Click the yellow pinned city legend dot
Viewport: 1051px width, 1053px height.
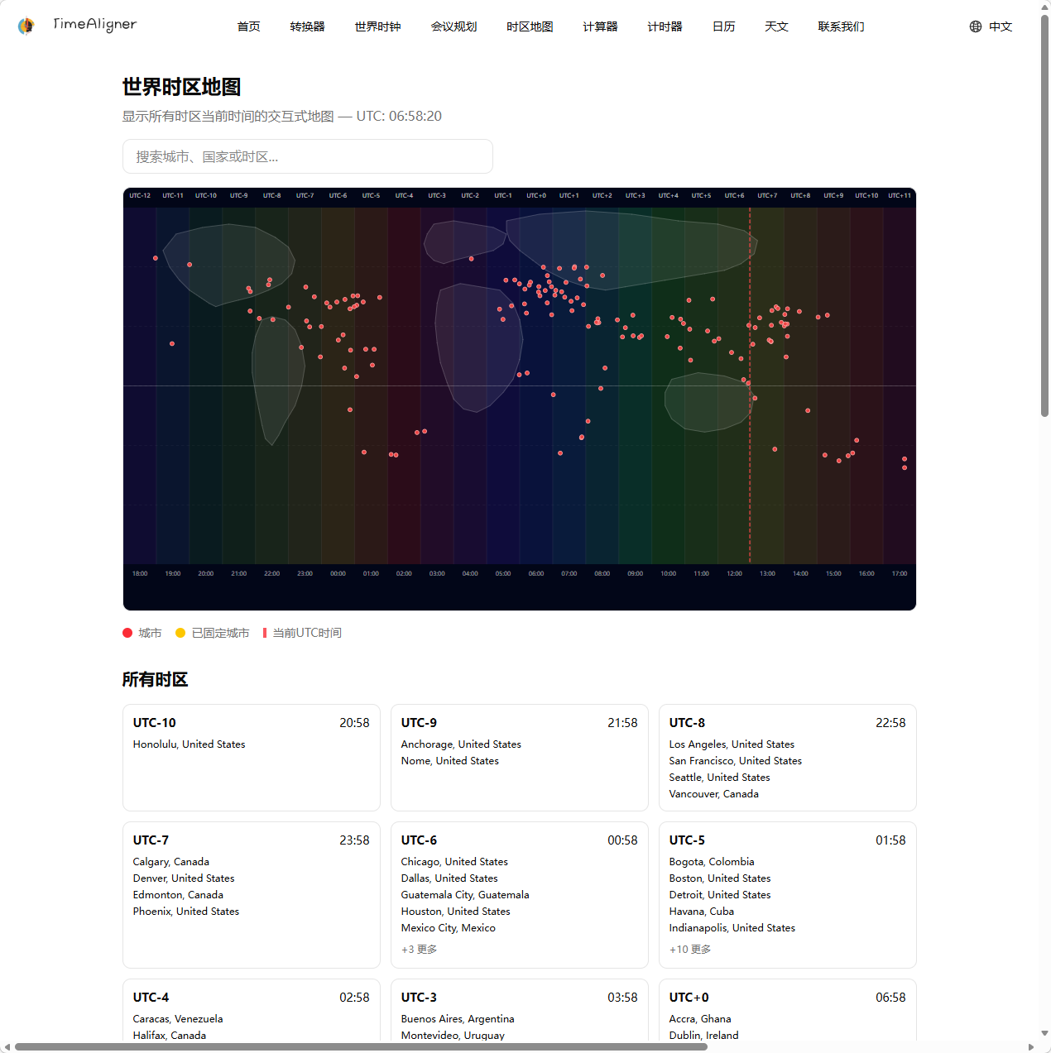[180, 633]
